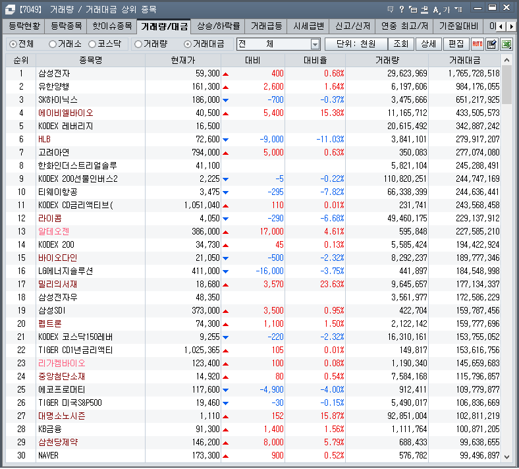Open the title bar list menu icon
This screenshot has width=519, height=469.
pyautogui.click(x=458, y=9)
